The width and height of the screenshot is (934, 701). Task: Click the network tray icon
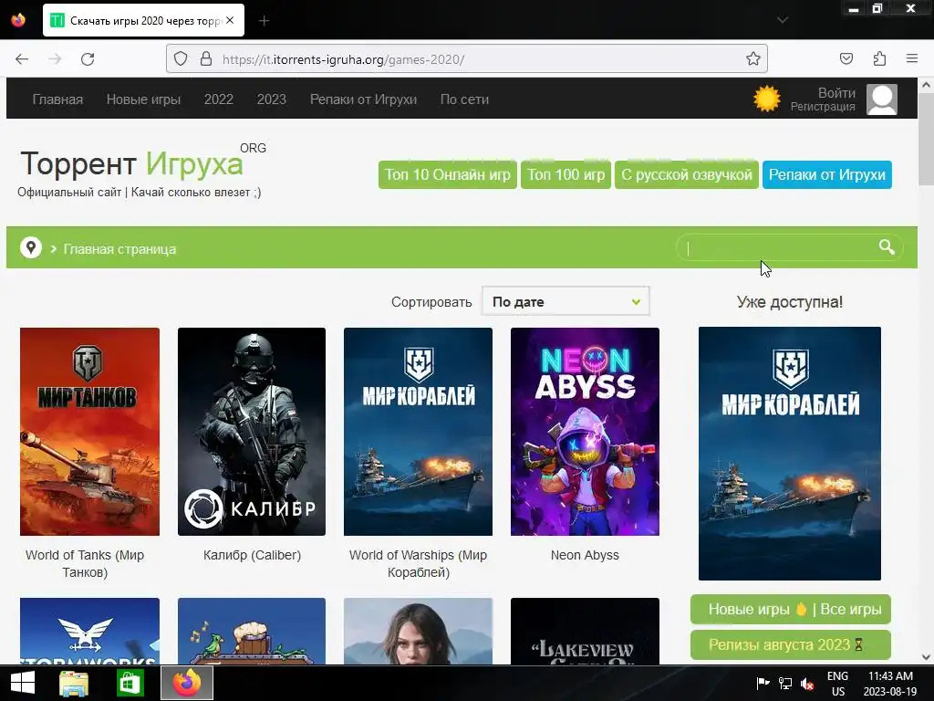(x=785, y=683)
